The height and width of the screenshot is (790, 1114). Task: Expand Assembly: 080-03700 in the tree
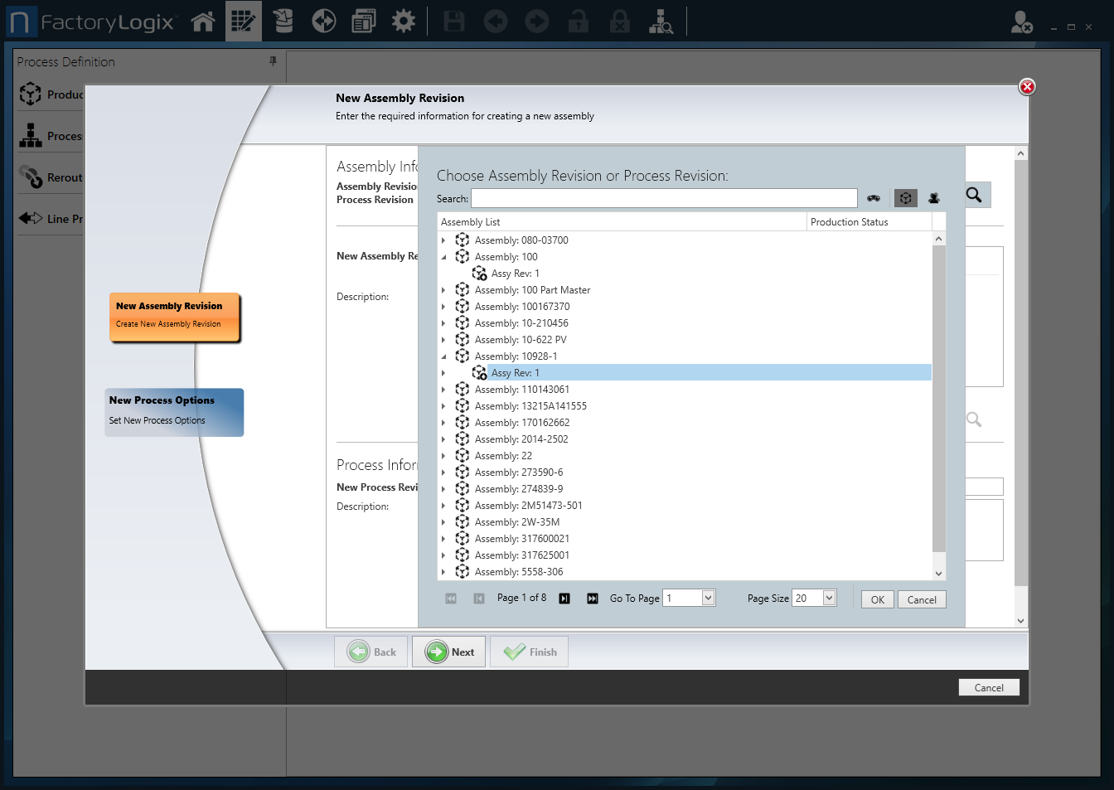pos(443,240)
